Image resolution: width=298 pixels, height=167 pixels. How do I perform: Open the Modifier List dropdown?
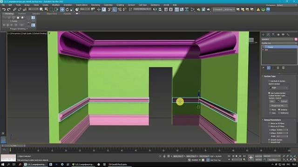pyautogui.click(x=279, y=43)
